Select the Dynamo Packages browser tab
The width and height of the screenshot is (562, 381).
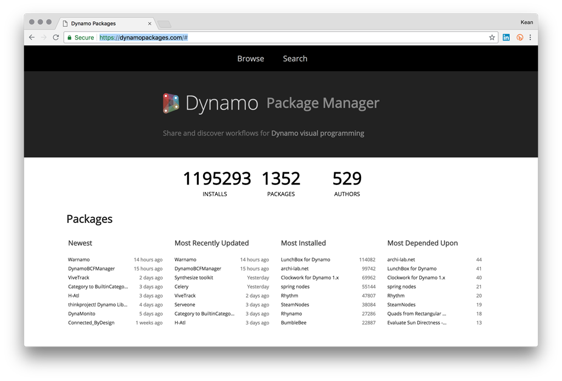tap(99, 24)
